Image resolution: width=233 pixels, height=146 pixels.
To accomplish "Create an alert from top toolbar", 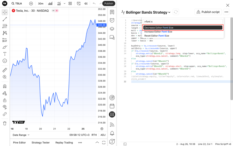I will click(x=79, y=3).
